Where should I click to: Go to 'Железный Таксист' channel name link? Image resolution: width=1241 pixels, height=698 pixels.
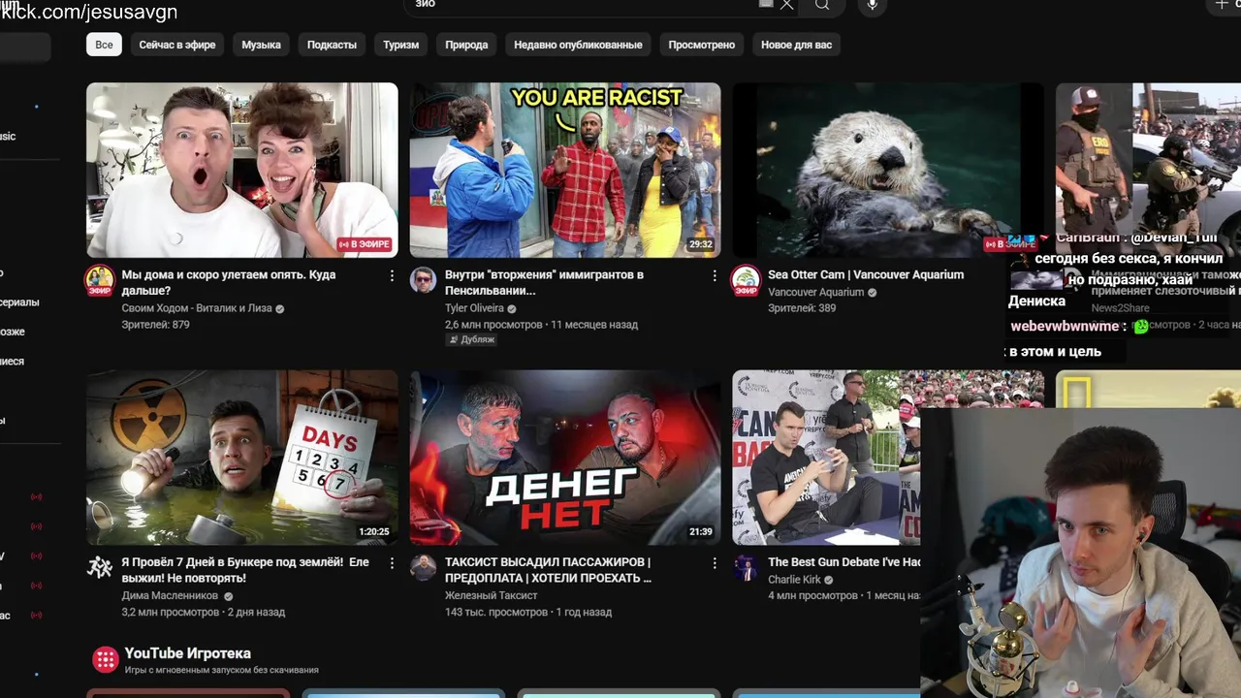(x=491, y=595)
